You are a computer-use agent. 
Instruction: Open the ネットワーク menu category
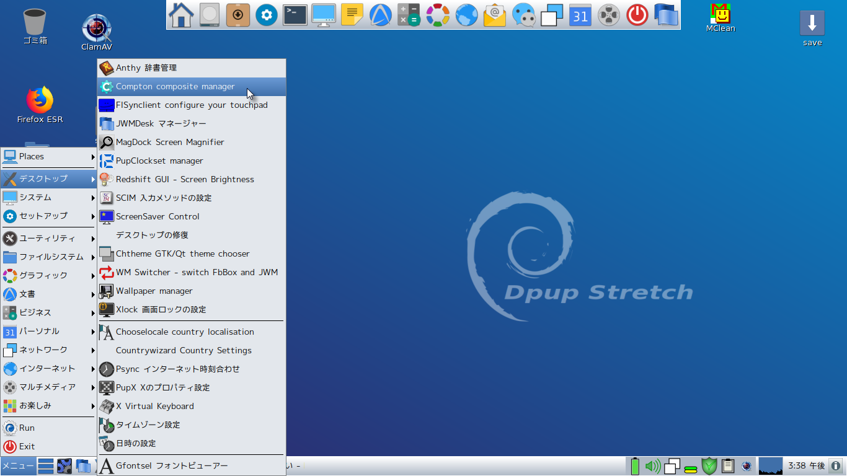48,350
